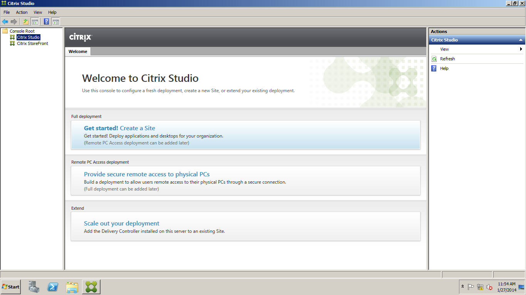Open the Windows Start menu
Screen dimensions: 526x295
click(x=10, y=287)
